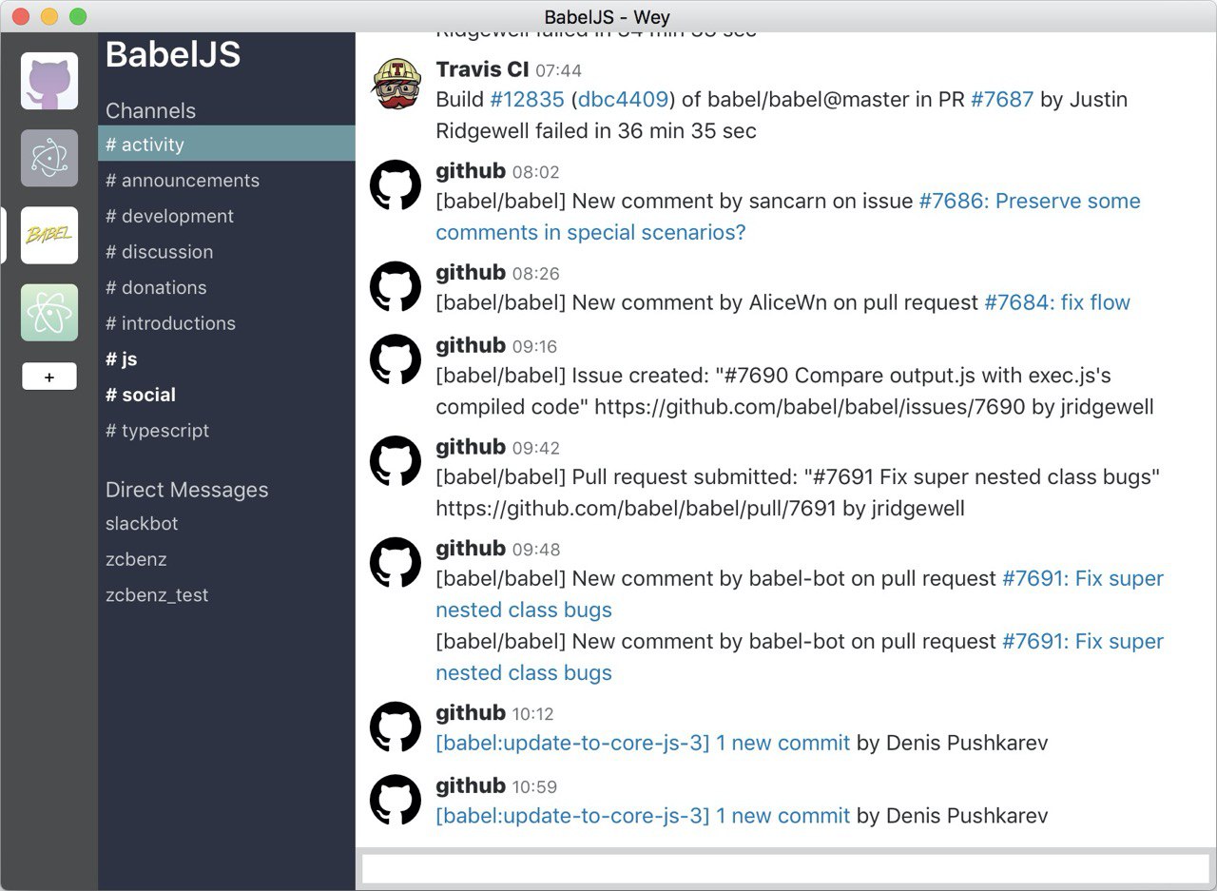
Task: Open the # development channel
Action: pos(226,216)
